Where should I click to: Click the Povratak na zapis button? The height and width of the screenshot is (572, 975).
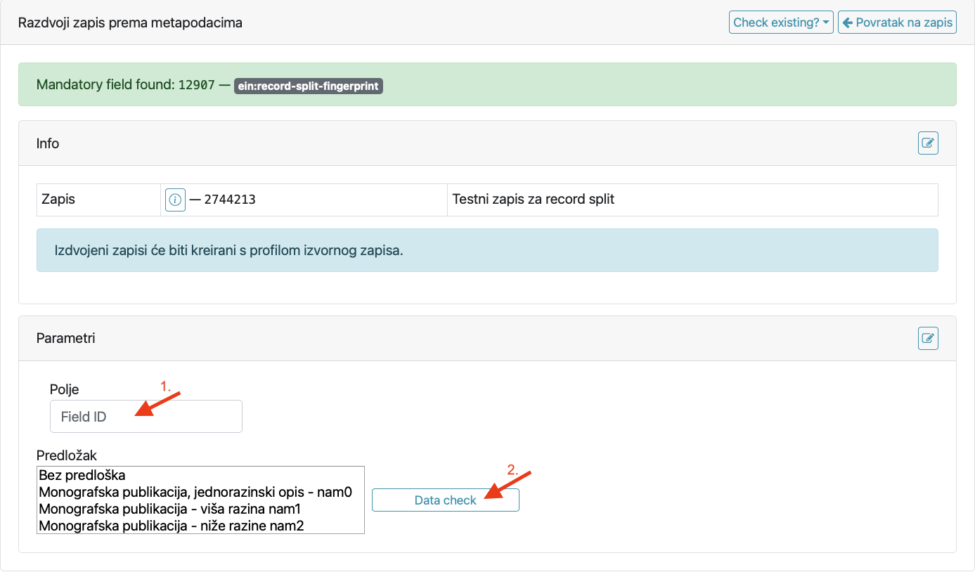[x=897, y=22]
